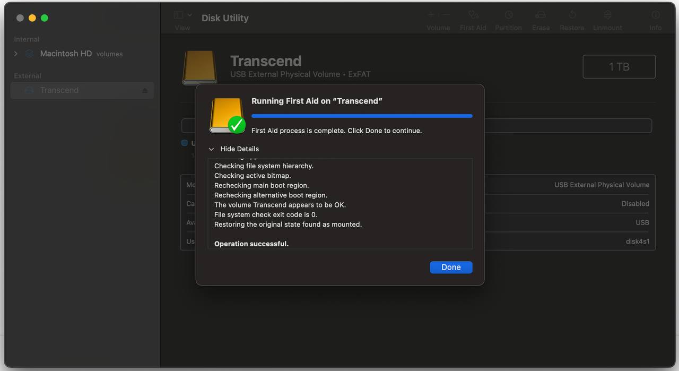Click the Macintosh HD volume group icon
The height and width of the screenshot is (371, 679).
30,54
